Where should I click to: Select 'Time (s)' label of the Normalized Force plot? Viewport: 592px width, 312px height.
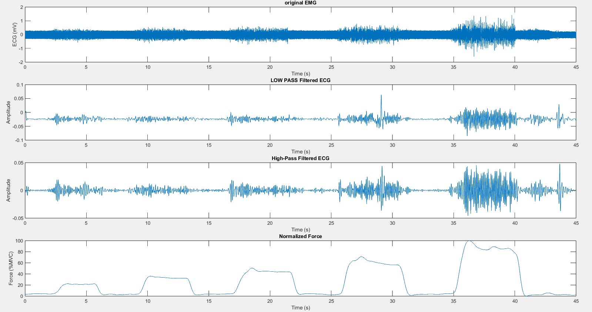[x=301, y=308]
